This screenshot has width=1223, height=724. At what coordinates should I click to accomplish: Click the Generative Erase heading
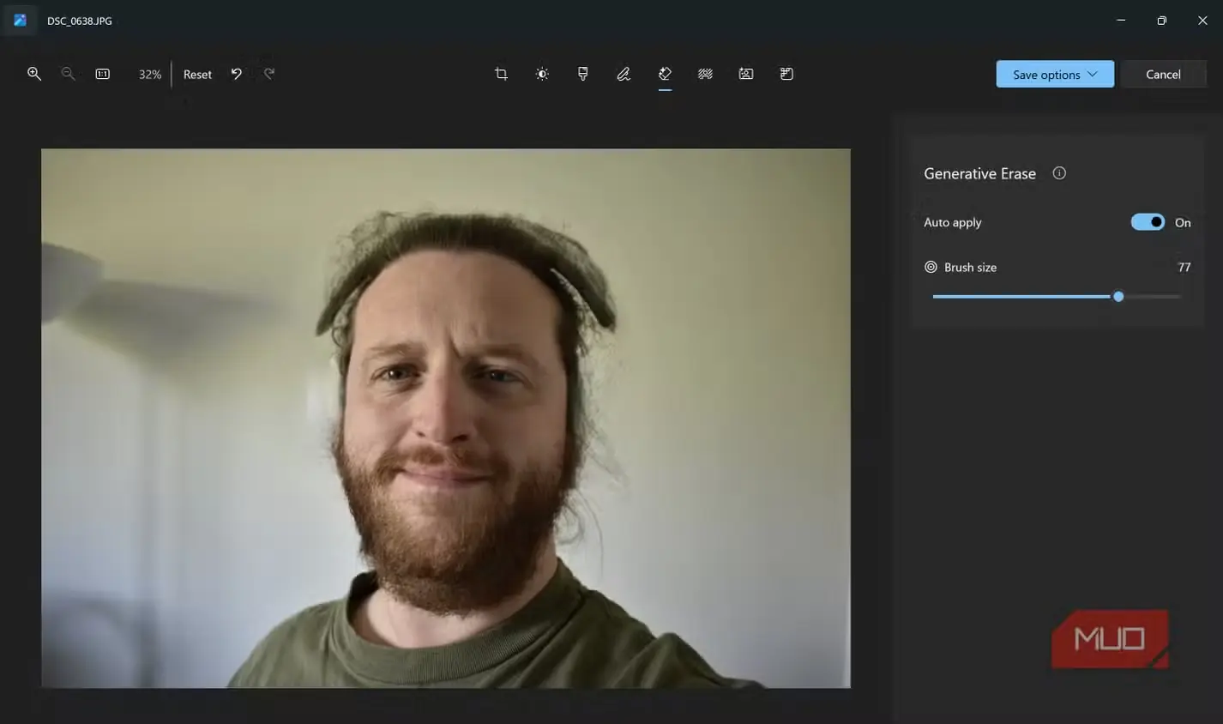click(x=979, y=173)
